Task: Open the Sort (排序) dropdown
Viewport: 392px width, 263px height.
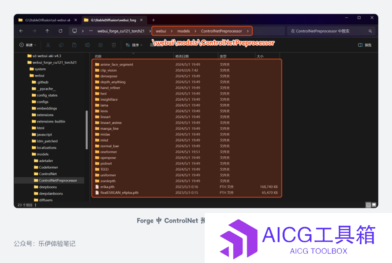Action: click(134, 45)
